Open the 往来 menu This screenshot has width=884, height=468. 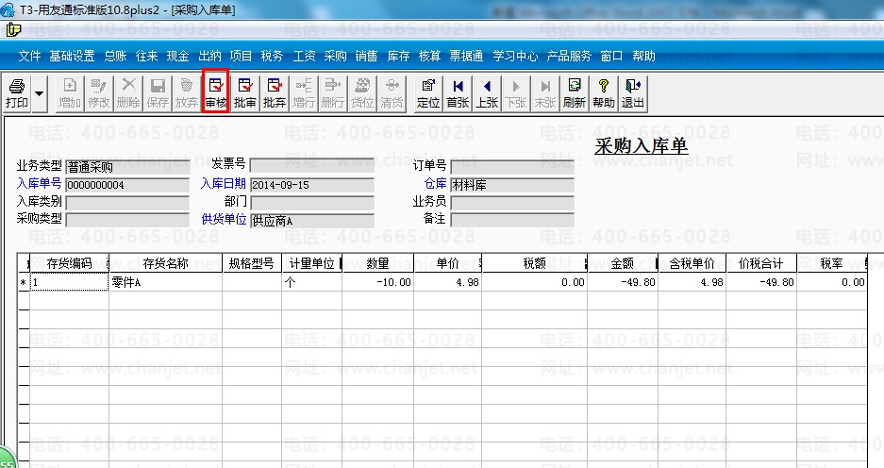[x=146, y=56]
